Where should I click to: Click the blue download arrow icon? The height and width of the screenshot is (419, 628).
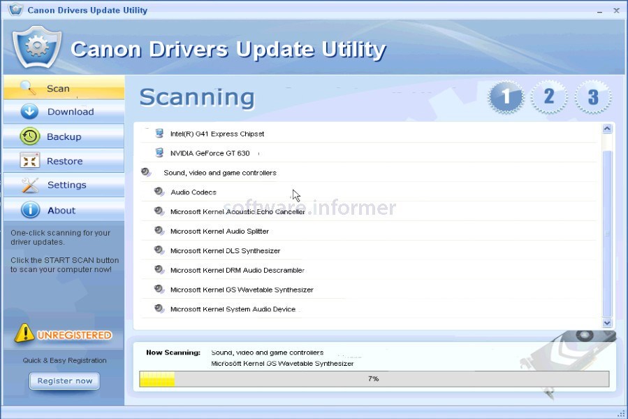[x=29, y=111]
